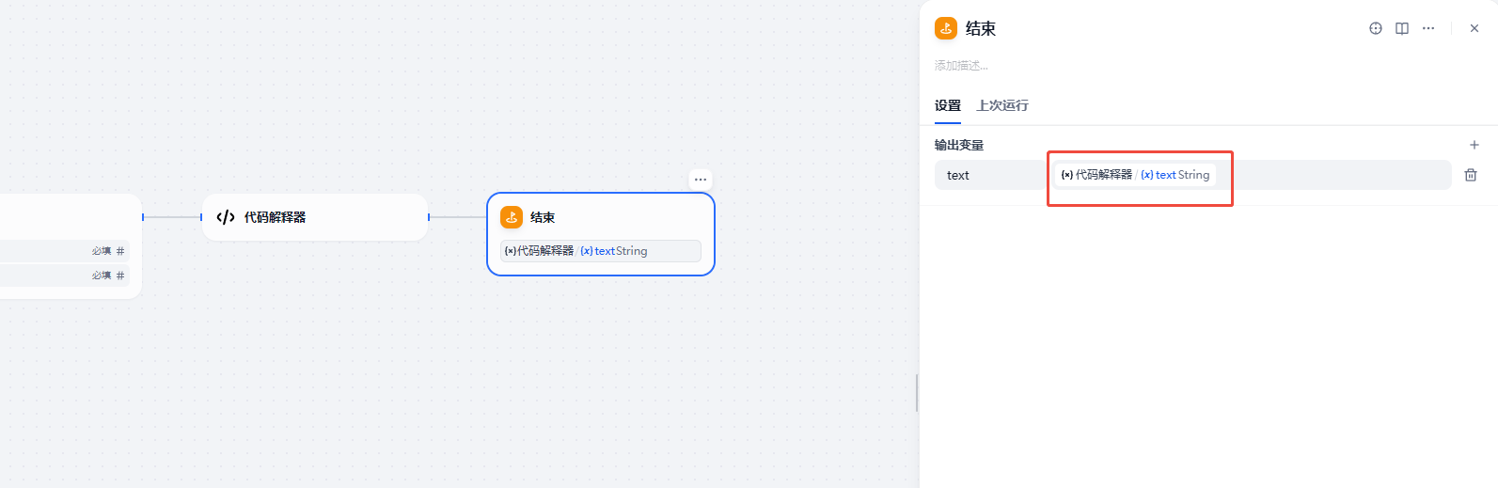The height and width of the screenshot is (488, 1498).
Task: Open the help book icon in panel header
Action: (1402, 28)
